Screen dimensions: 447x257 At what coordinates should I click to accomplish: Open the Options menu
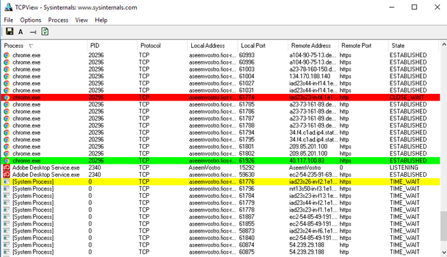coord(30,20)
